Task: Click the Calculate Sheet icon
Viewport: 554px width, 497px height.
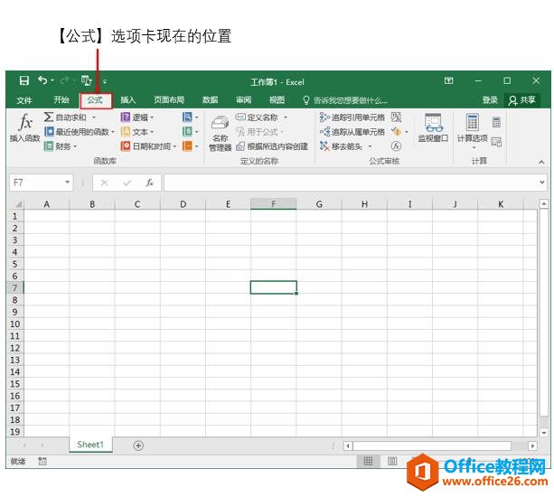Action: click(496, 142)
